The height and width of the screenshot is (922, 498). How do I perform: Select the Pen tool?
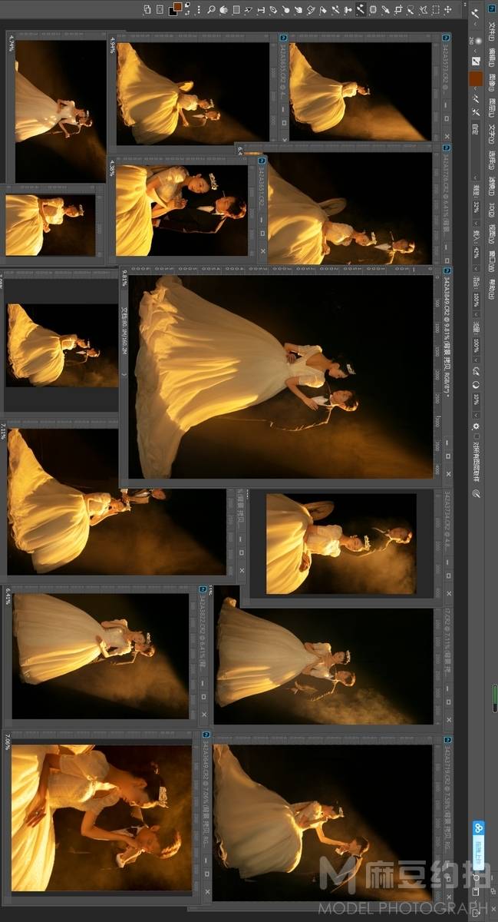pyautogui.click(x=273, y=10)
